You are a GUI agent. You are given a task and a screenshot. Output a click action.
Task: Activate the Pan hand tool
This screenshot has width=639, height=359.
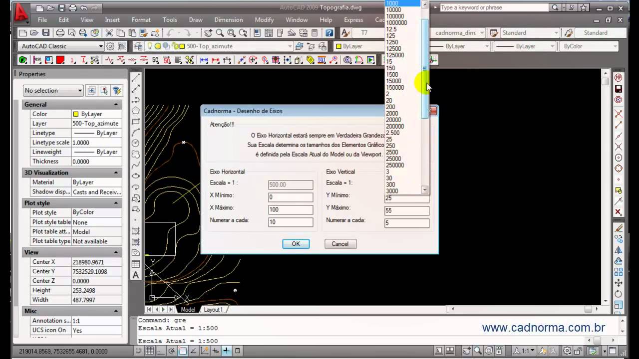tap(208, 33)
